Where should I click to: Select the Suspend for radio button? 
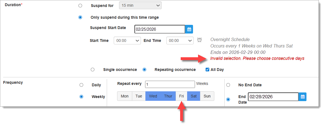point(80,6)
